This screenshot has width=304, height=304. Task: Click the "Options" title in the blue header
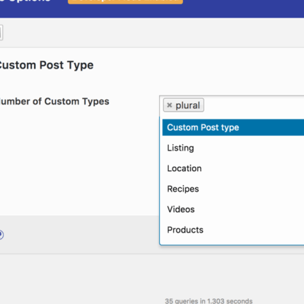(25, 1)
